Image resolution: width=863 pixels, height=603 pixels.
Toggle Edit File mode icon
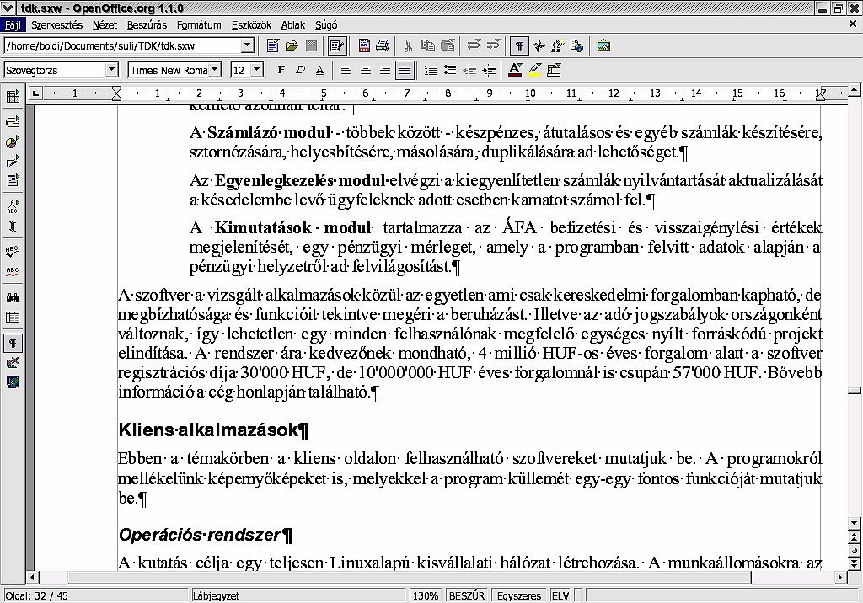[336, 45]
